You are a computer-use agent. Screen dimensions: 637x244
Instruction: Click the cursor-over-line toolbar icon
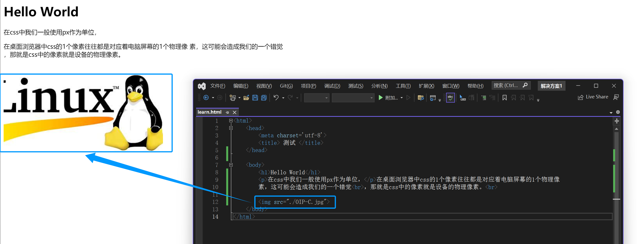pos(463,98)
